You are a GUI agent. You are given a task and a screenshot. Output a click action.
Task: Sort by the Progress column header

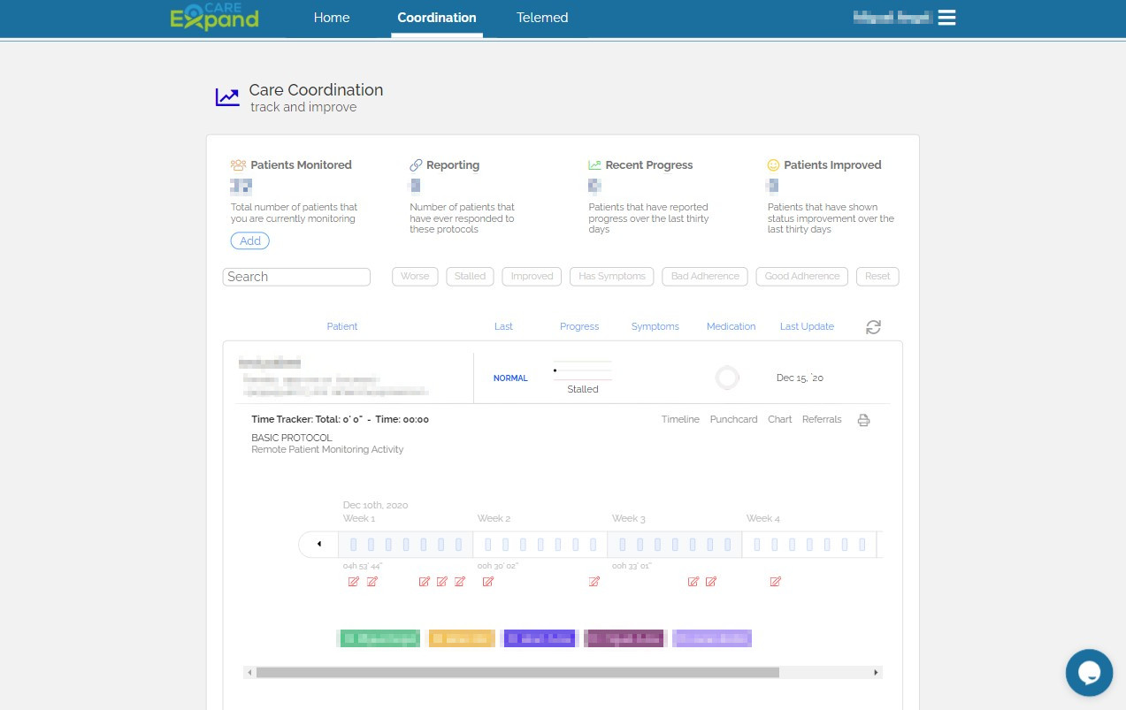(579, 327)
